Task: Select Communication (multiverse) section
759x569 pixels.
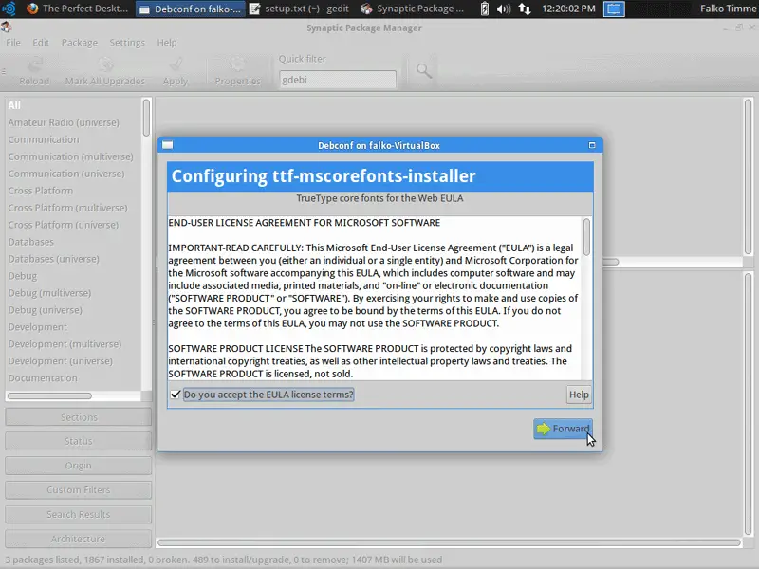Action: pyautogui.click(x=70, y=156)
